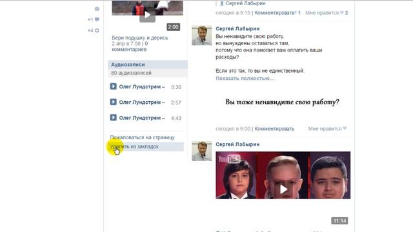Click the message icon above '+1' on far left
This screenshot has width=413, height=232.
[97, 9]
